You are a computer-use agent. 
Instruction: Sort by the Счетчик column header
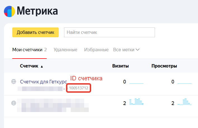click(x=29, y=66)
